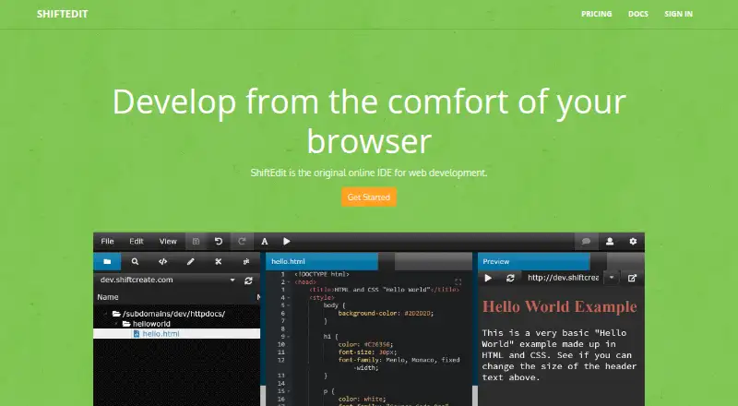Viewport: 738px width, 406px height.
Task: Click the font 'A' icon in toolbar
Action: (265, 241)
